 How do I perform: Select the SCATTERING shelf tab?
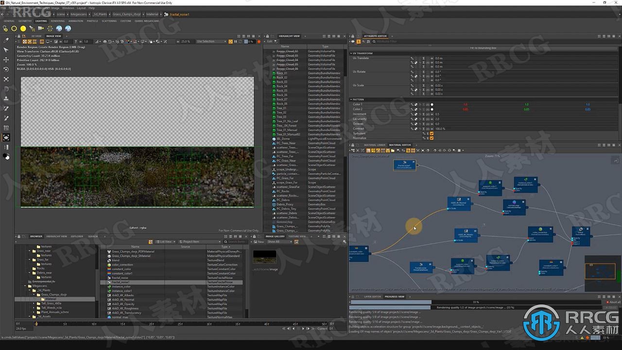click(109, 21)
